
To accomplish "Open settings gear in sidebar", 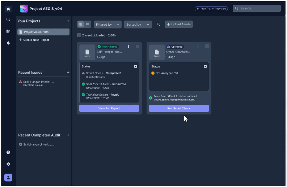I will [8, 164].
